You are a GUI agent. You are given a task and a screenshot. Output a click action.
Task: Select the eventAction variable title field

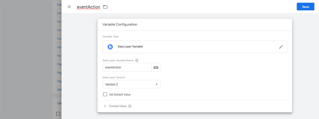[x=88, y=7]
